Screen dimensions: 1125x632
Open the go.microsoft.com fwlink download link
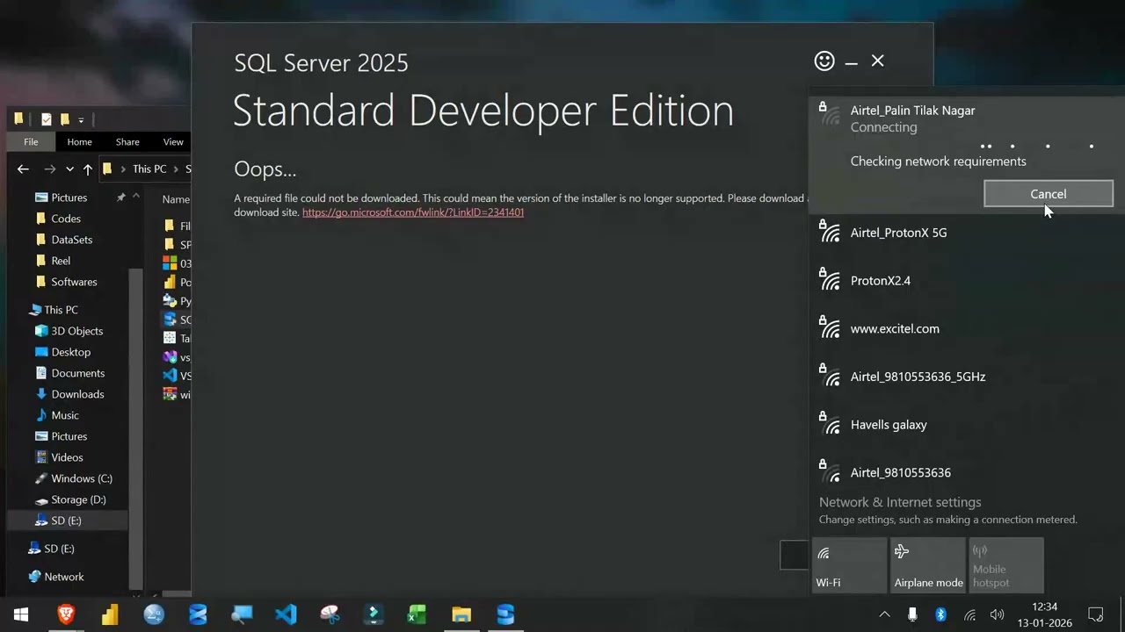[x=413, y=212]
